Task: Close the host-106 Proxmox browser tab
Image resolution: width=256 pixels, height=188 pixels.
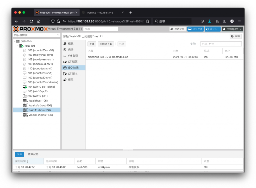Action: point(76,13)
